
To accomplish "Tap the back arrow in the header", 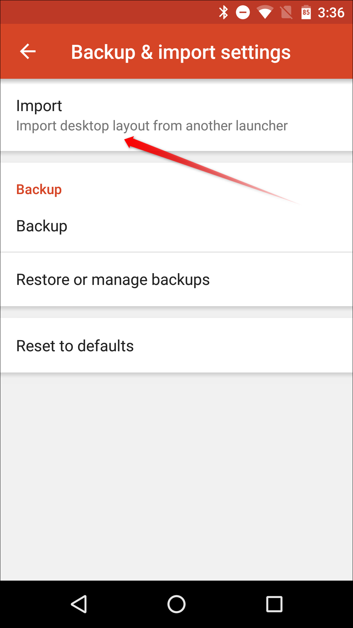I will [x=28, y=52].
